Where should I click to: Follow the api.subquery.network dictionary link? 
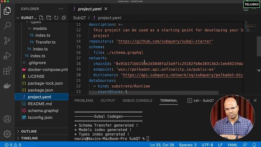coord(183,75)
